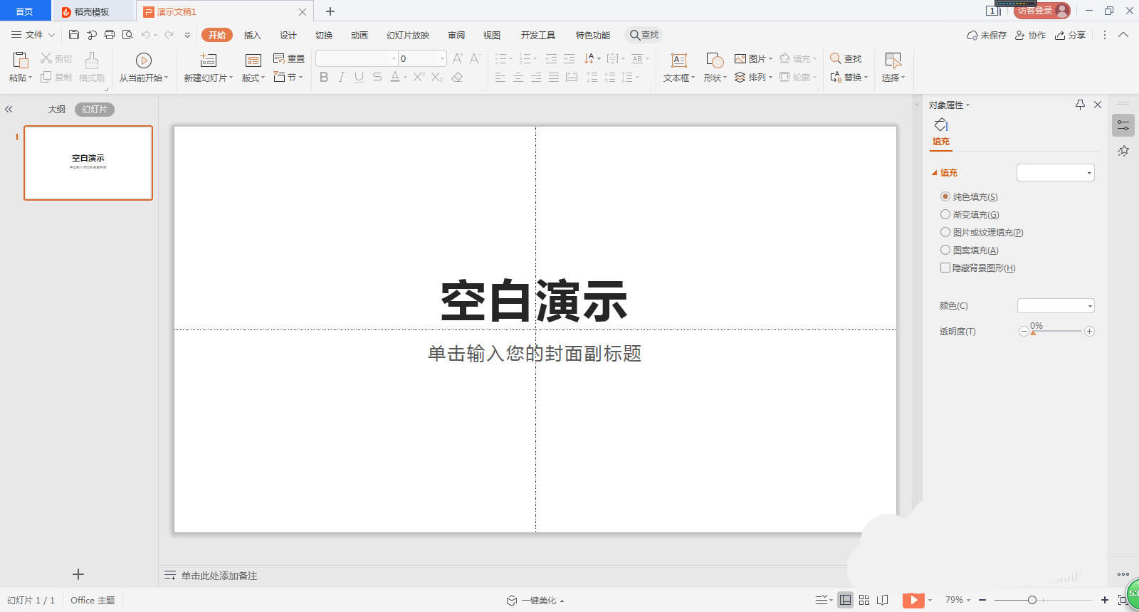Switch to the 插入 ribbon tab
This screenshot has height=612, width=1139.
pos(253,35)
